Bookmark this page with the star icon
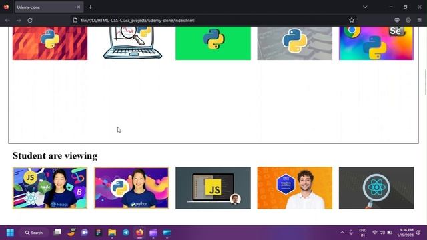 352,21
